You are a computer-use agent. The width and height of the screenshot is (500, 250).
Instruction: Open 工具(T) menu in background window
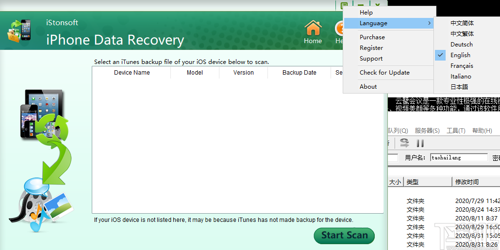coord(456,131)
